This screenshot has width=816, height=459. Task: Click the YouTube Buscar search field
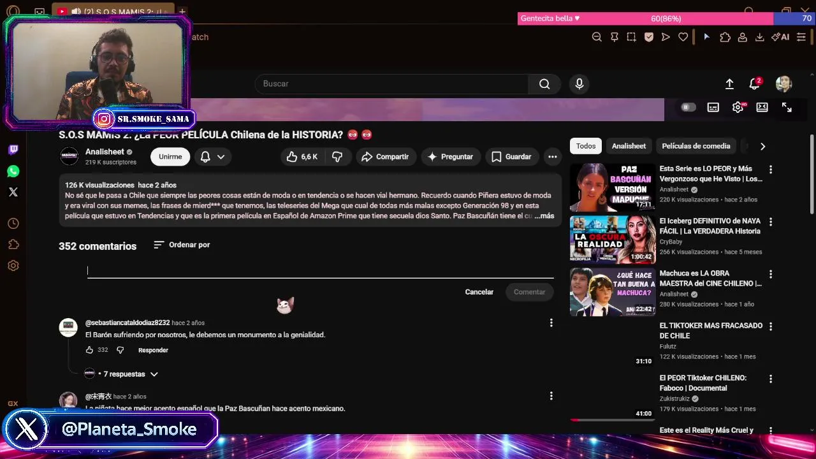391,84
